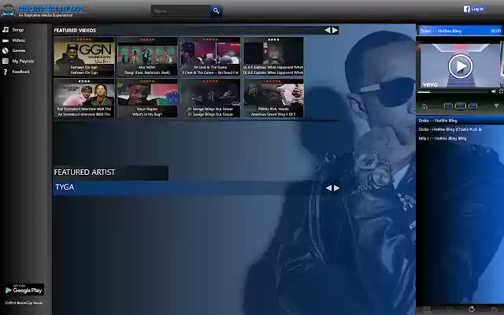Click the Games globe icon
Viewport: 504px width, 315px height.
[x=6, y=50]
